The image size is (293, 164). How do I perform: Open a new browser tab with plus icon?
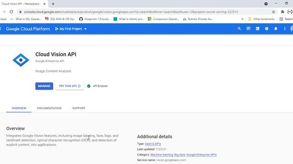(x=53, y=4)
